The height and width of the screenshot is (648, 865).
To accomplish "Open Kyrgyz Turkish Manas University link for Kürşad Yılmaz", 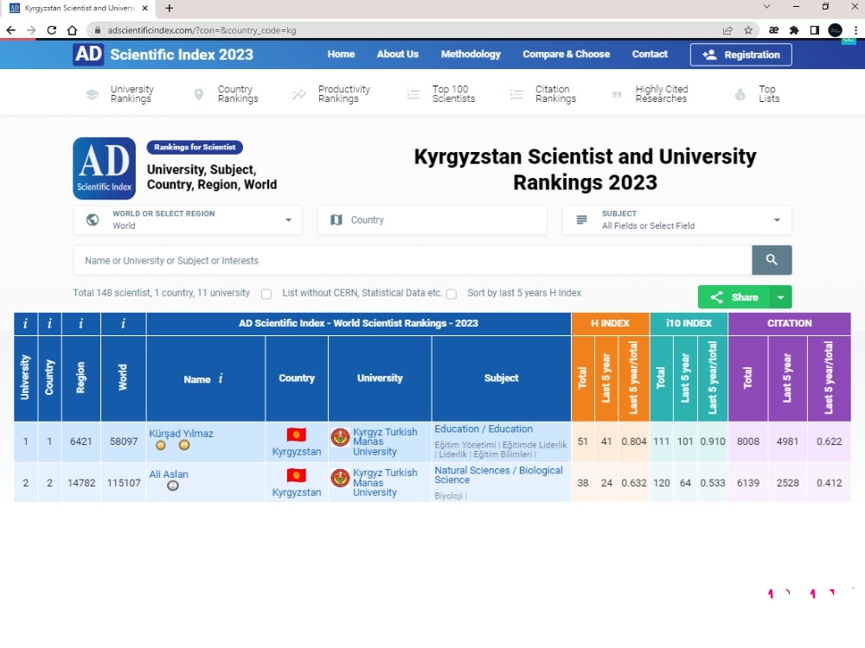I will [385, 442].
